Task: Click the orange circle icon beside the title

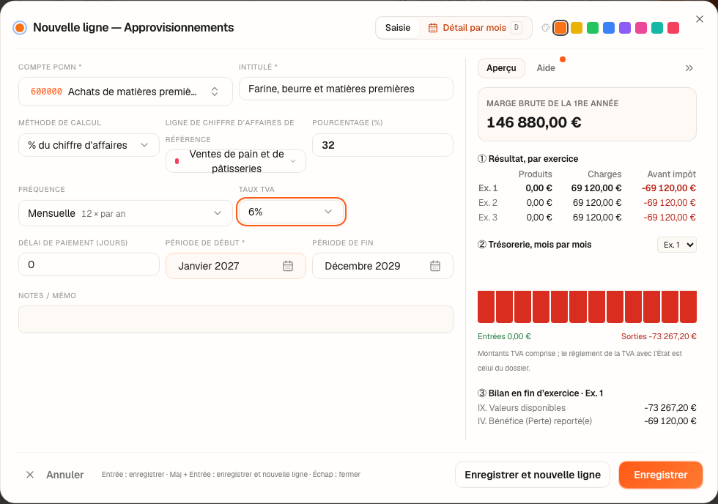Action: click(20, 28)
